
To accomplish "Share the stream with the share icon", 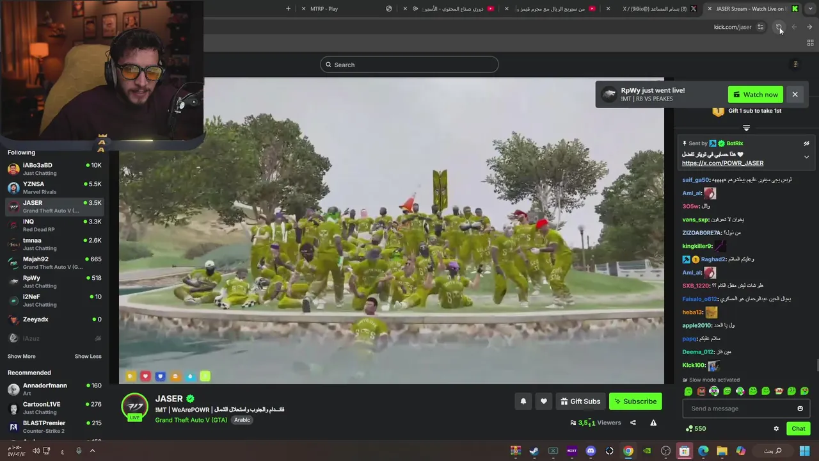I will [633, 423].
